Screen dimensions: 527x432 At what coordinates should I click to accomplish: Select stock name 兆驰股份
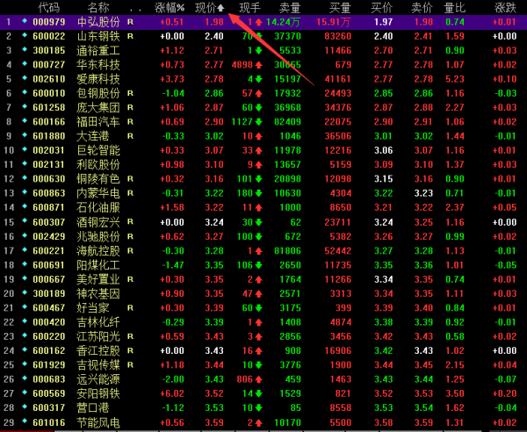point(98,236)
